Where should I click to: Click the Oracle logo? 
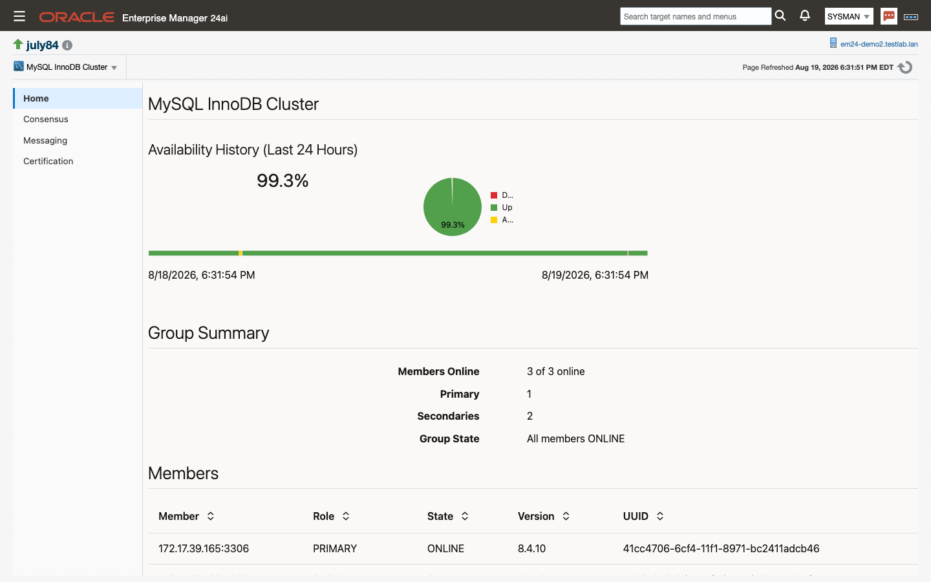77,17
